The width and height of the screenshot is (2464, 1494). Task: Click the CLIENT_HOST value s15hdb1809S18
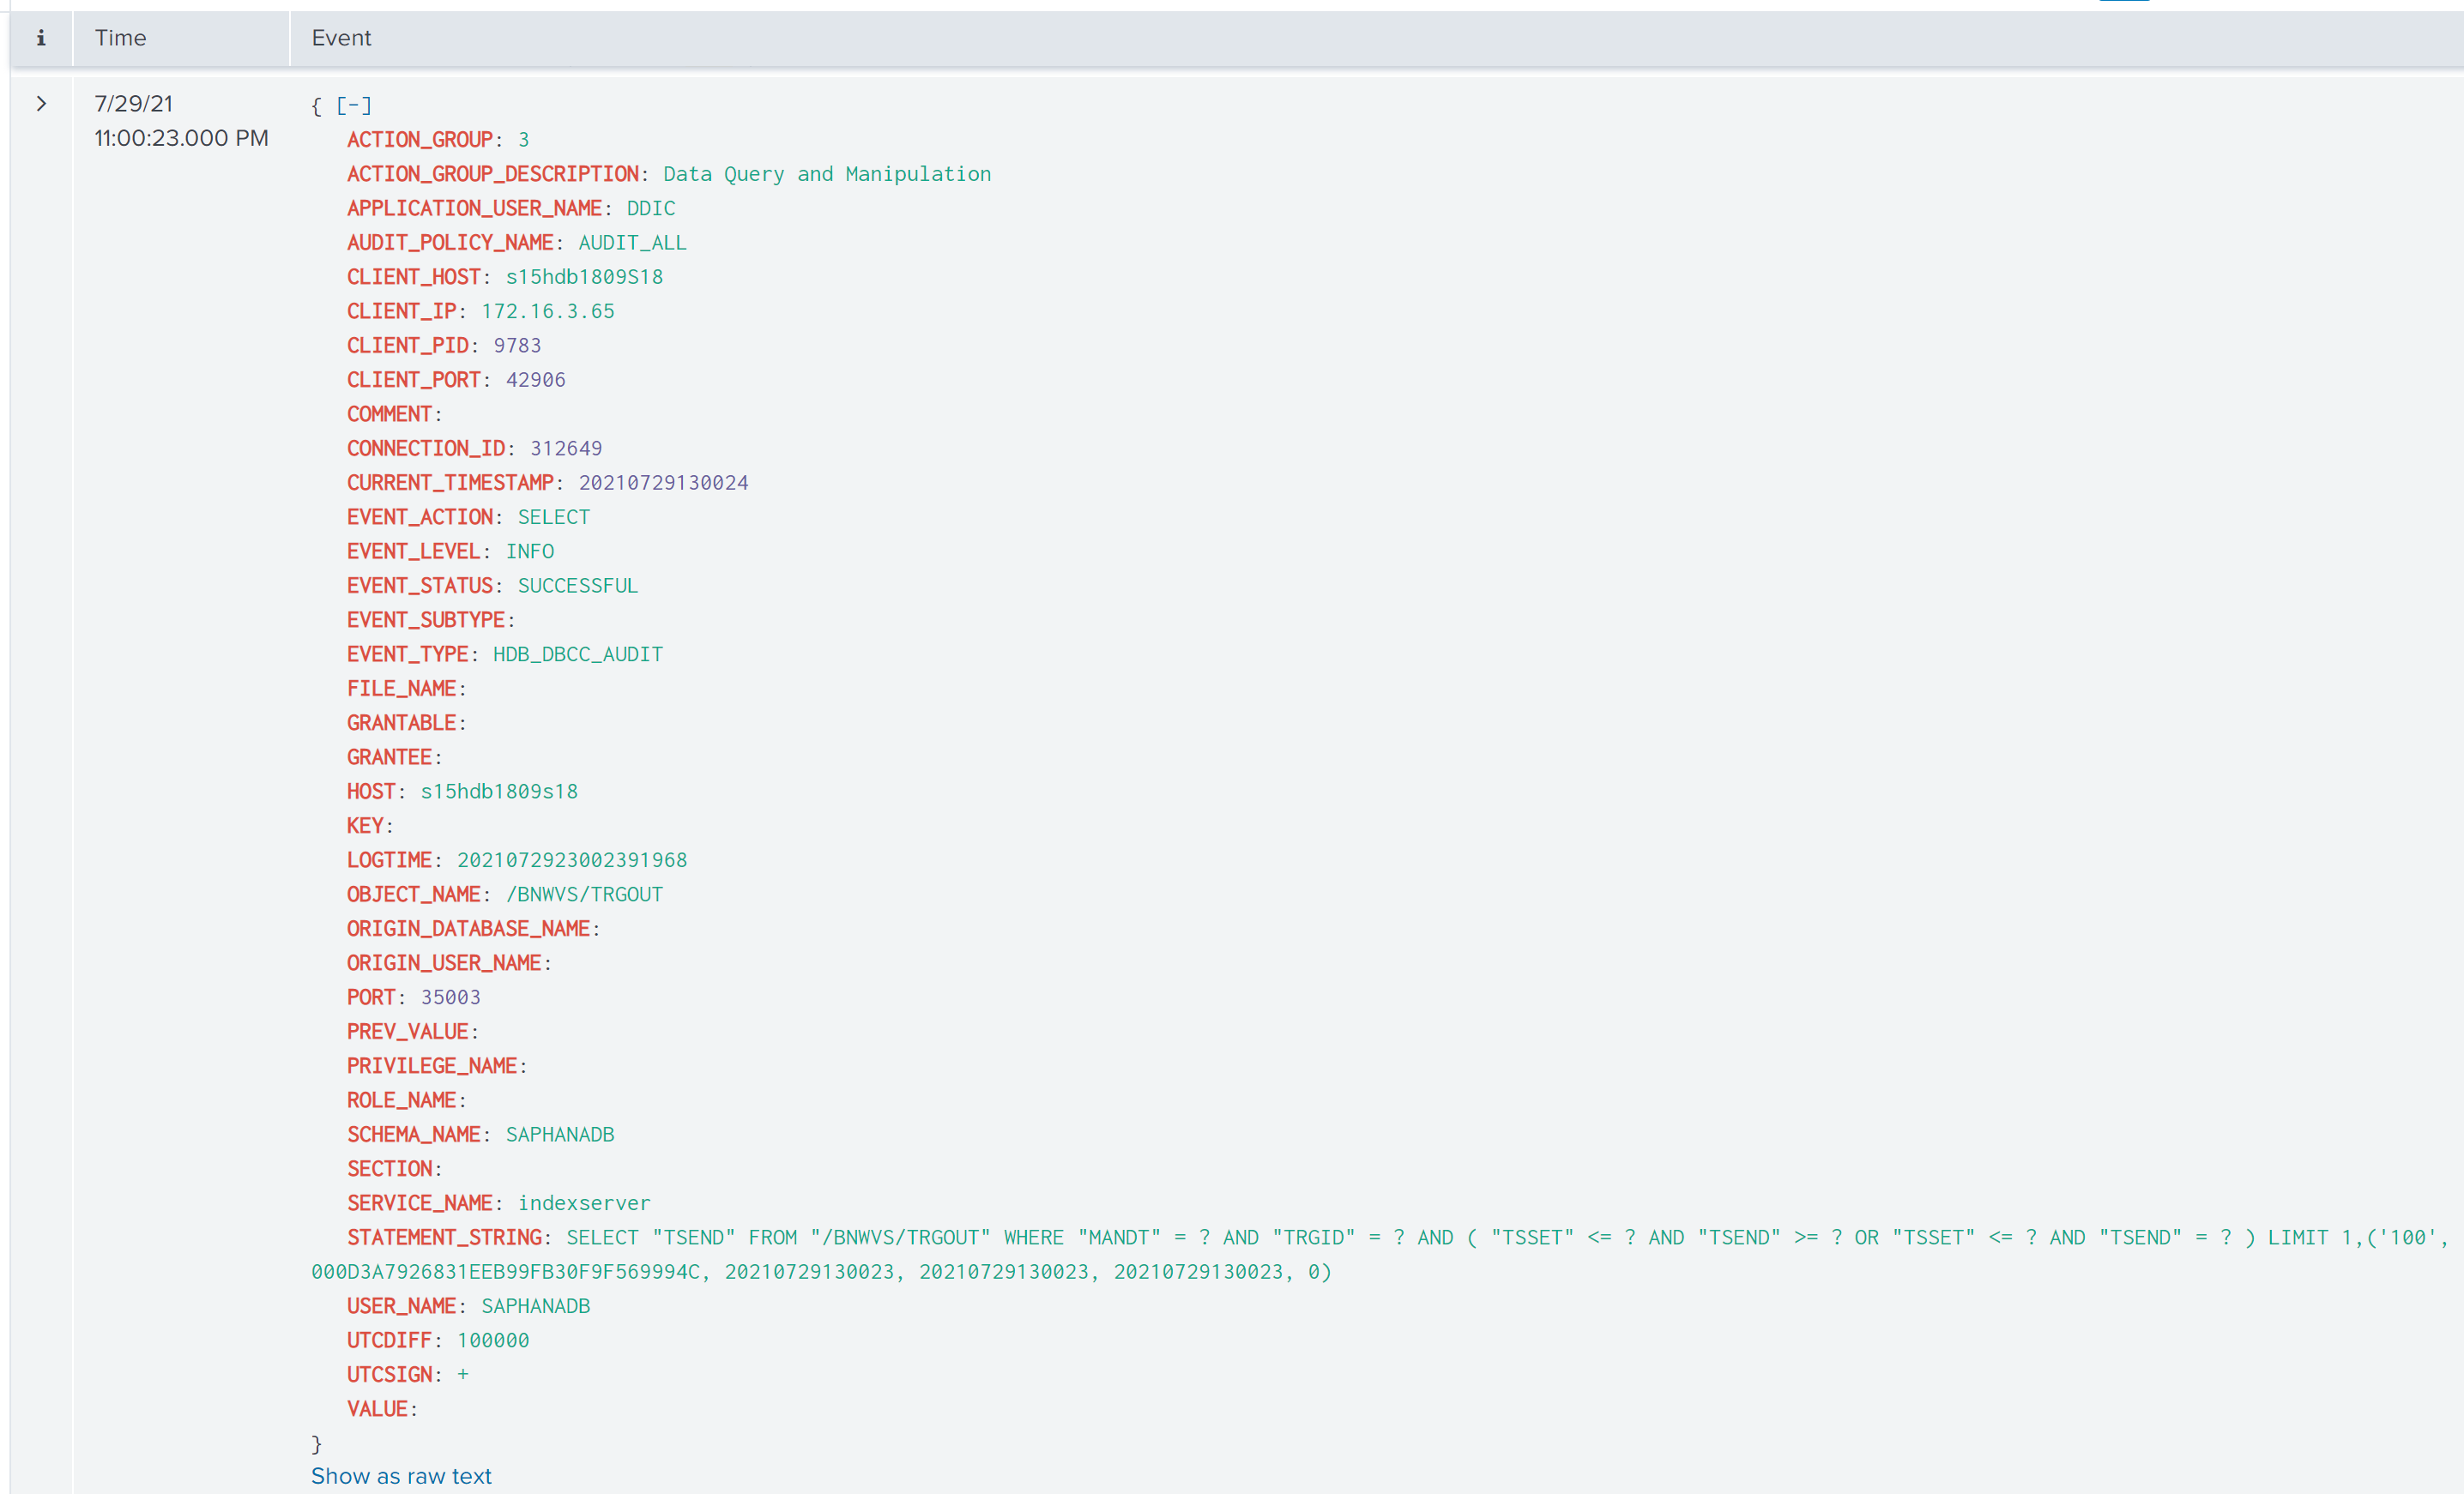[584, 277]
